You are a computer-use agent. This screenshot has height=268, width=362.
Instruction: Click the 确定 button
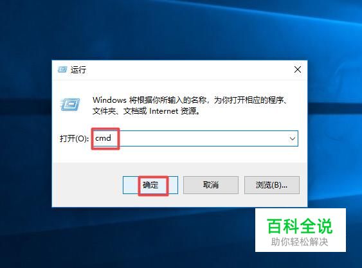coord(150,185)
